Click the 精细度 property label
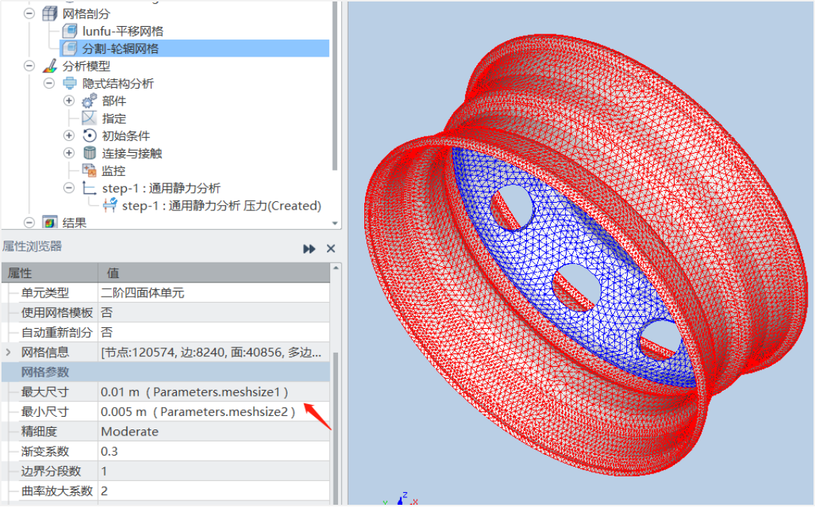 [39, 431]
